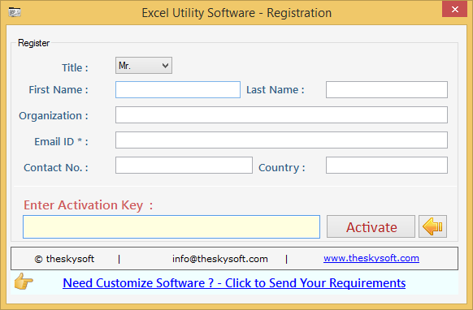The width and height of the screenshot is (473, 310).
Task: Close the Registration window
Action: pos(455,10)
